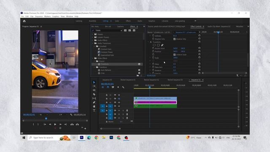270x152 pixels.
Task: Clear the TRANS search in Effects panel
Action: click(121, 30)
